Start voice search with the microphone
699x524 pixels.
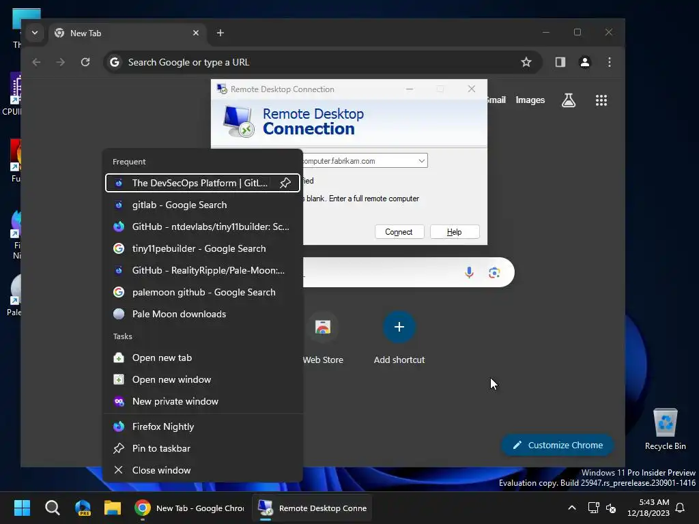point(469,272)
